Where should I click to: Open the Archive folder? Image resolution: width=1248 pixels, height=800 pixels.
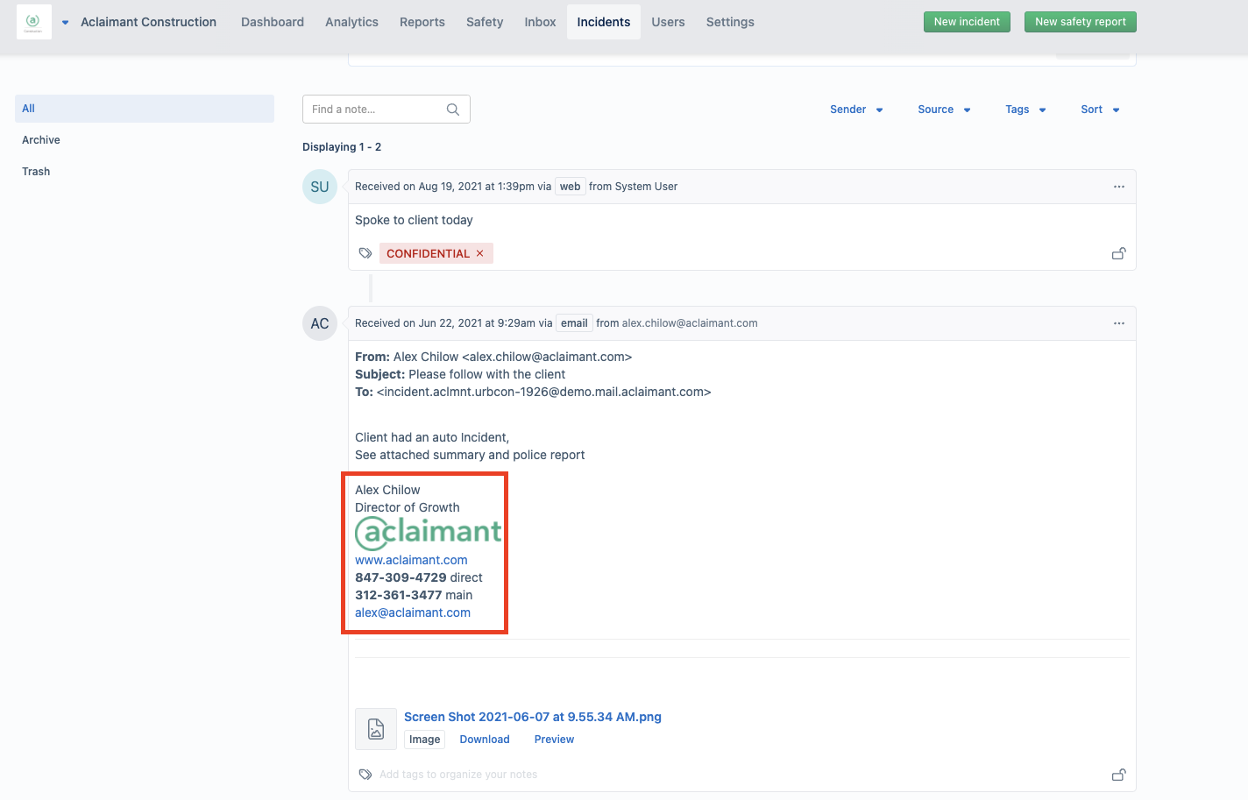(41, 140)
